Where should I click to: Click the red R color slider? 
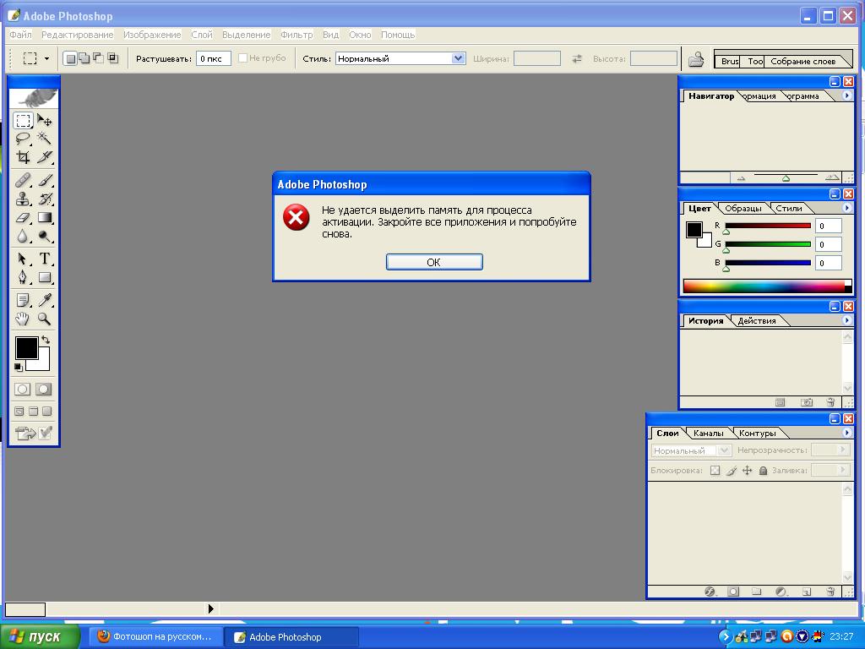coord(768,225)
